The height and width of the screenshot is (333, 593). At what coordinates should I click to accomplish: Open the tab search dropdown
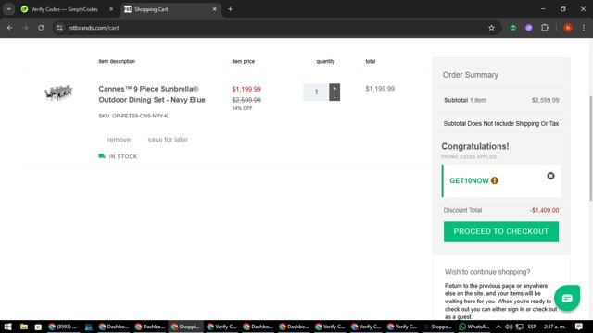click(x=8, y=9)
